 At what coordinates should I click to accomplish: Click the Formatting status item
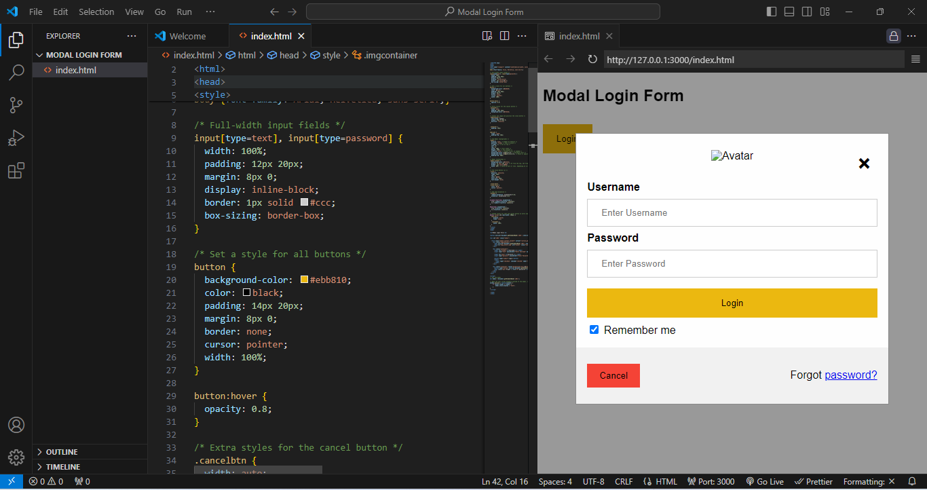[x=869, y=482]
